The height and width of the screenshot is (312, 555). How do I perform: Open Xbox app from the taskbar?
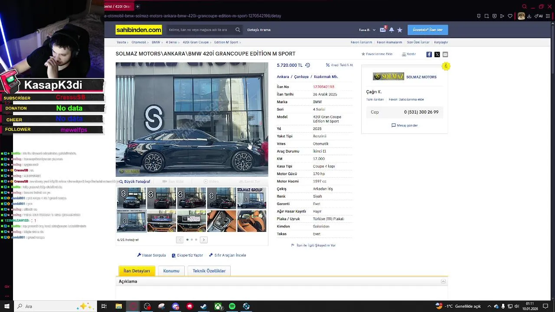(x=218, y=306)
